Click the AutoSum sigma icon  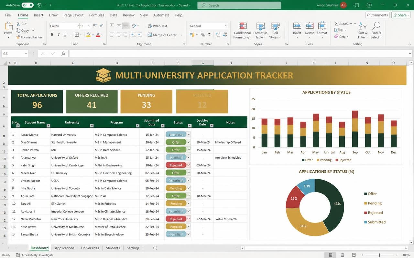point(337,24)
